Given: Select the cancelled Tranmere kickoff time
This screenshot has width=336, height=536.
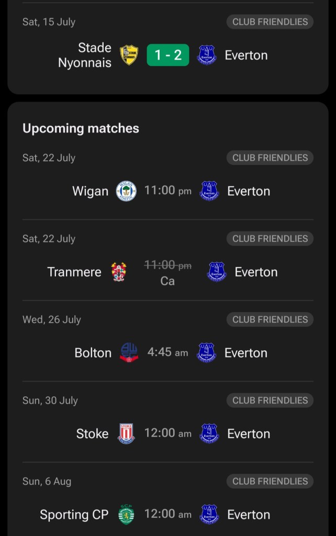Looking at the screenshot, I should [x=167, y=266].
